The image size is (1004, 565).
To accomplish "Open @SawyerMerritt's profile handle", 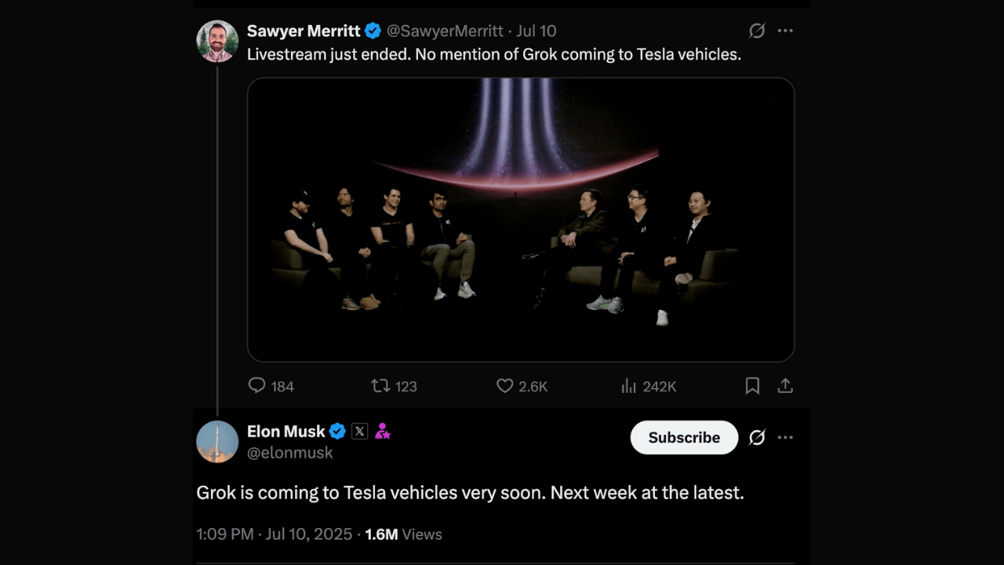I will pyautogui.click(x=446, y=31).
